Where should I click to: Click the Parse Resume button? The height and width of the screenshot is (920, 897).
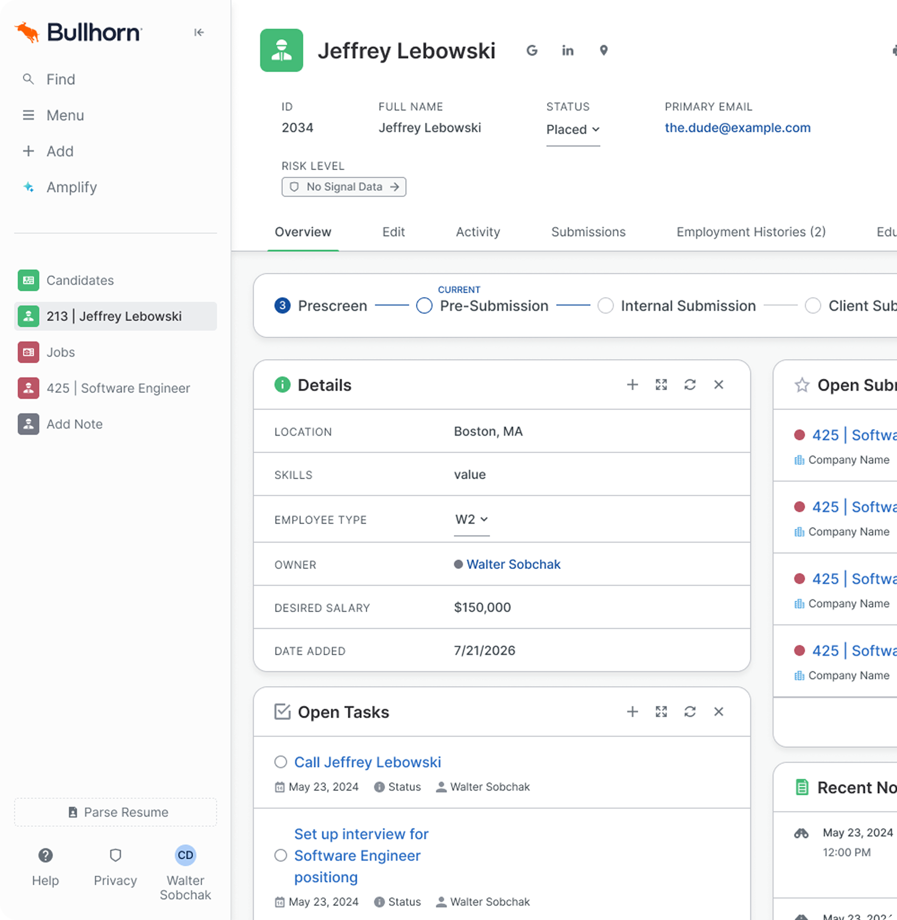pyautogui.click(x=115, y=812)
